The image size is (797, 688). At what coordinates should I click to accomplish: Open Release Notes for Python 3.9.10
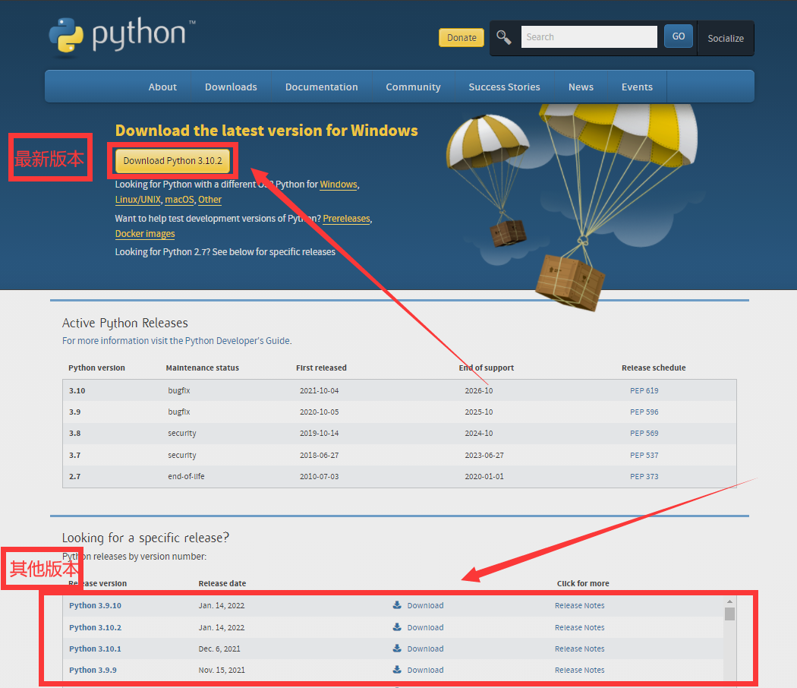click(579, 606)
